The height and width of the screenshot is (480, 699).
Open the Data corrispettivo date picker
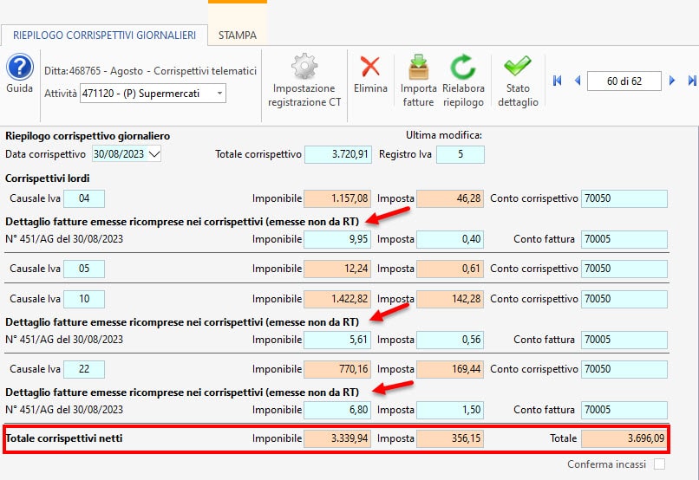(x=154, y=154)
